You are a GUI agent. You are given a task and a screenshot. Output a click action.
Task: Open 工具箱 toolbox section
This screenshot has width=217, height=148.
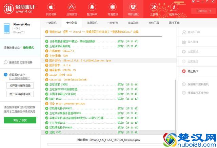pyautogui.click(x=154, y=9)
